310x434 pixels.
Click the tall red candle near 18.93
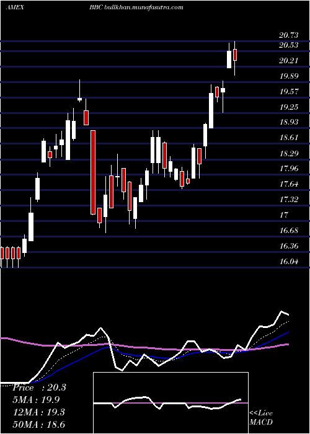tap(93, 172)
